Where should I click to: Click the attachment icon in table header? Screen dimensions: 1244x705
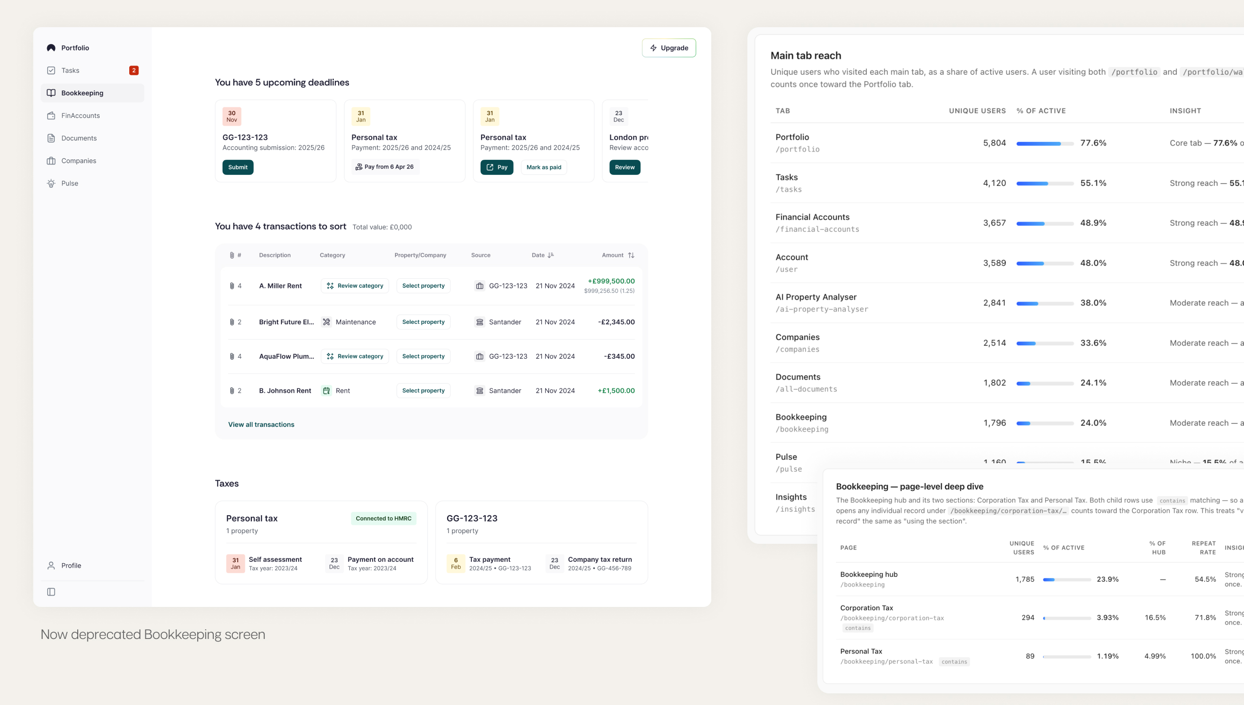[x=232, y=255]
